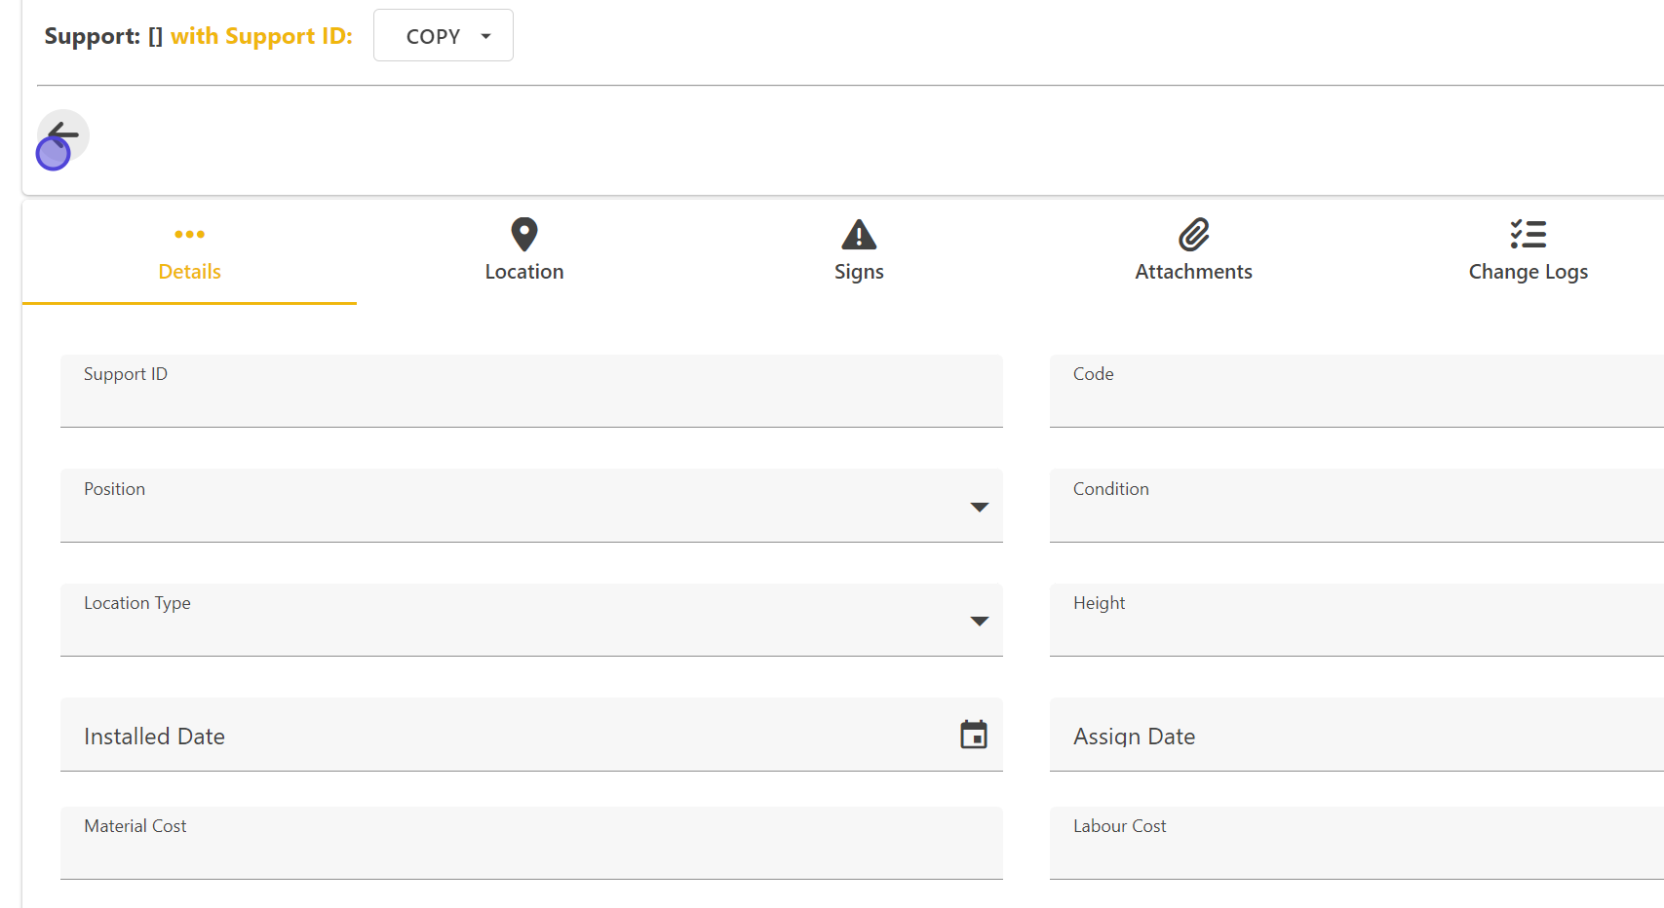This screenshot has width=1664, height=908.
Task: Open the COPY dropdown menu
Action: [x=444, y=36]
